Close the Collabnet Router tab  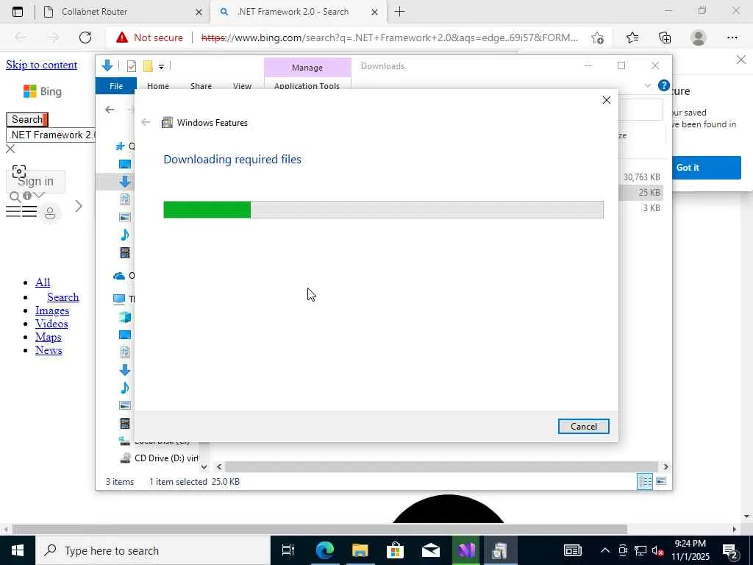coord(199,12)
